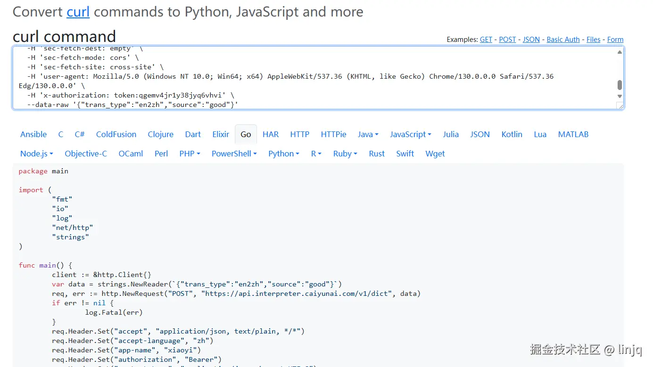The width and height of the screenshot is (653, 367).
Task: Expand the Java language dropdown
Action: [368, 134]
